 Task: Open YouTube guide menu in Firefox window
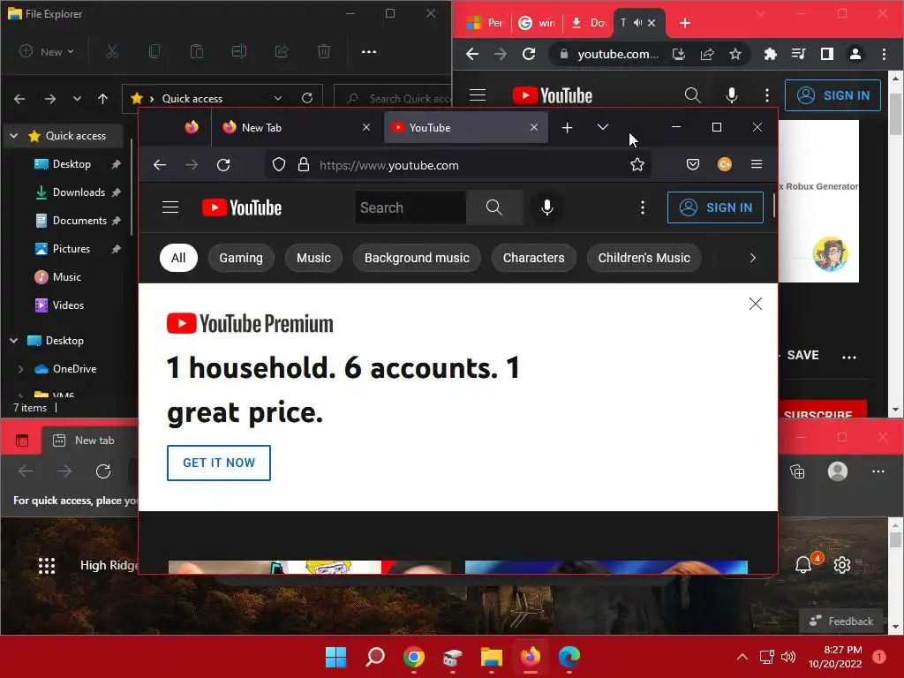(x=170, y=207)
